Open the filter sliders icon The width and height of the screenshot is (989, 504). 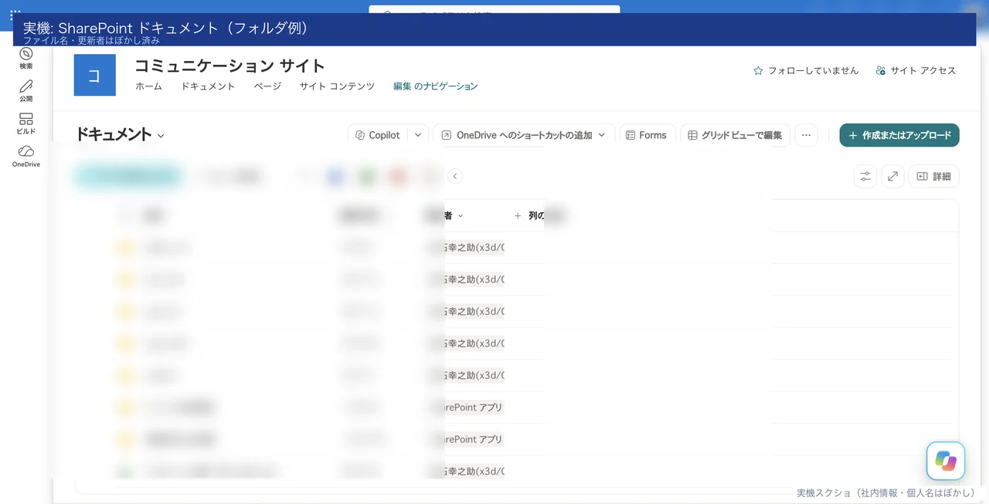coord(865,177)
